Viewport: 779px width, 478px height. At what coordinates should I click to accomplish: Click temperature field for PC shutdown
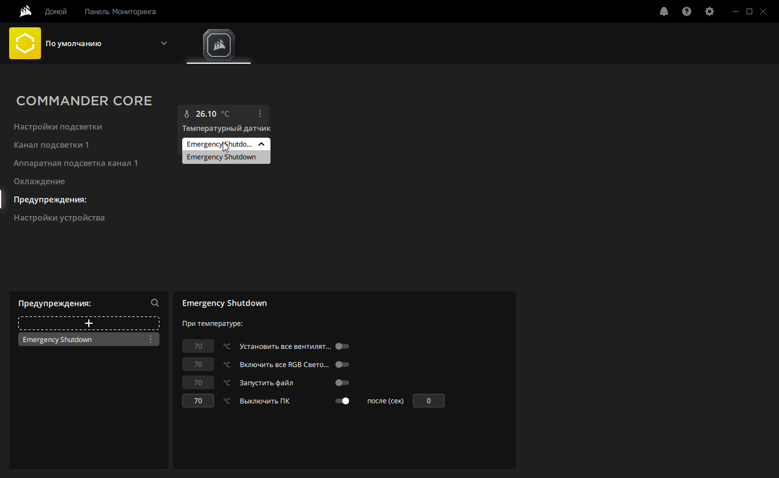click(198, 401)
